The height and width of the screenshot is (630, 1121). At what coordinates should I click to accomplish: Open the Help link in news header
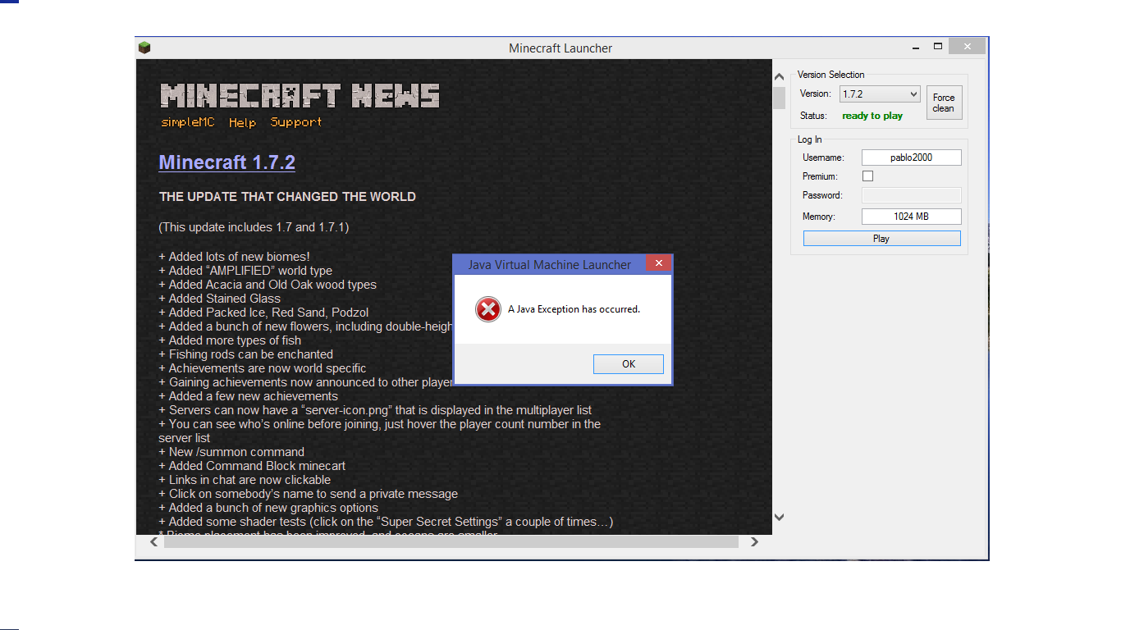pyautogui.click(x=242, y=122)
